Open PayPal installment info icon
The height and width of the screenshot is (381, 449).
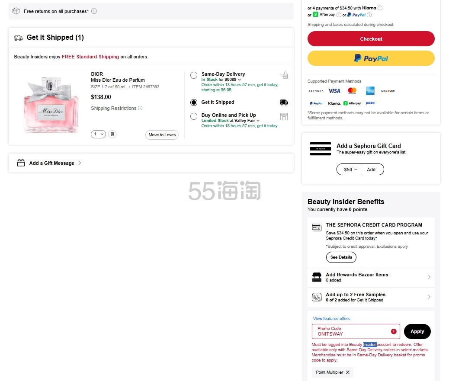[x=369, y=15]
